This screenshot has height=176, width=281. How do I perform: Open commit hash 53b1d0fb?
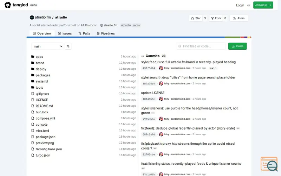point(149,174)
